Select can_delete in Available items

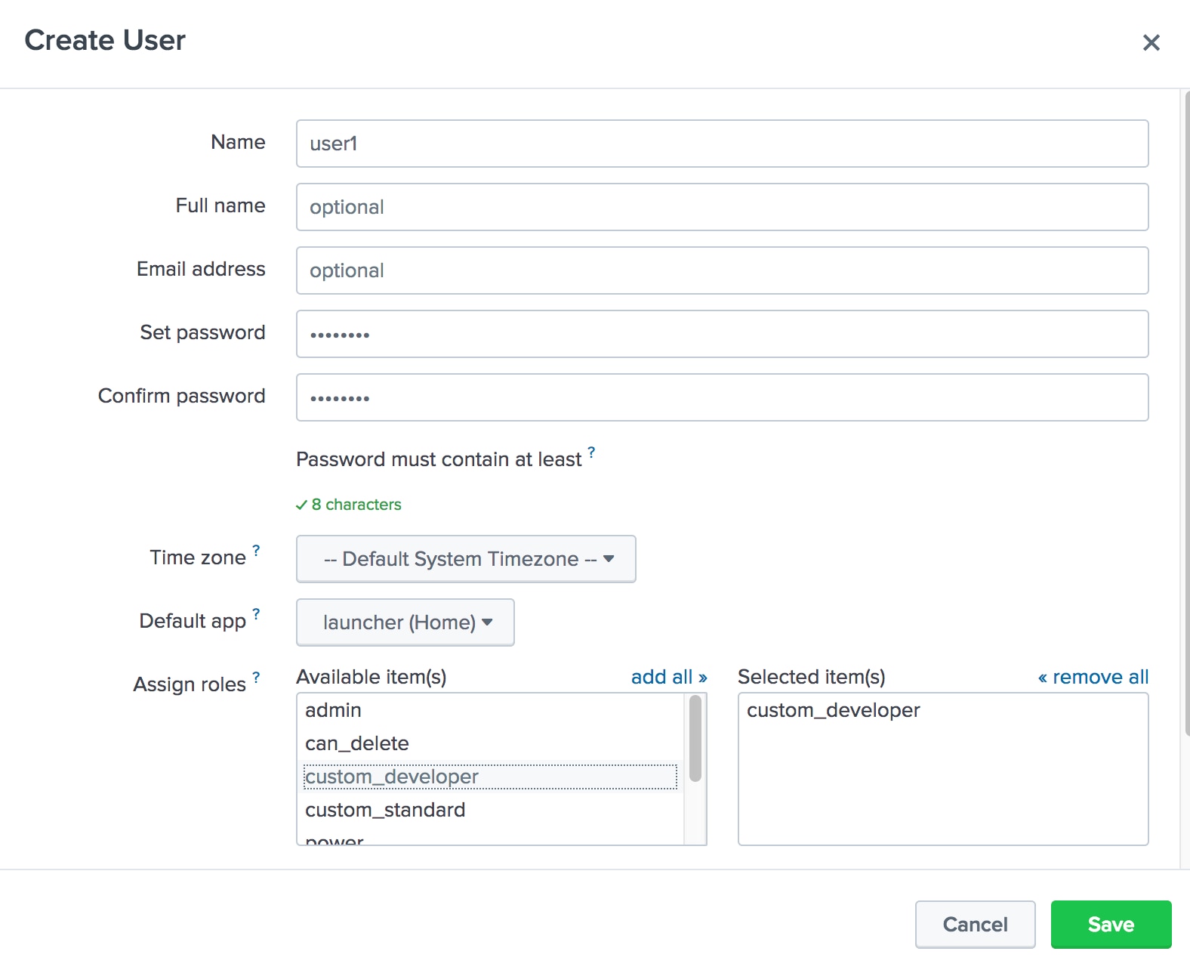pos(491,743)
